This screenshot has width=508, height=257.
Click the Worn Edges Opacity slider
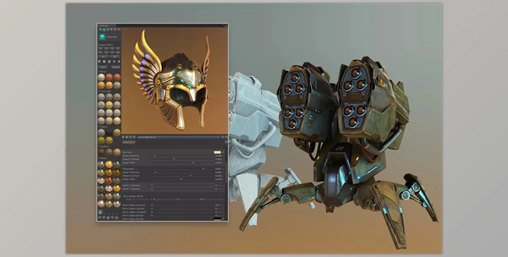click(183, 208)
